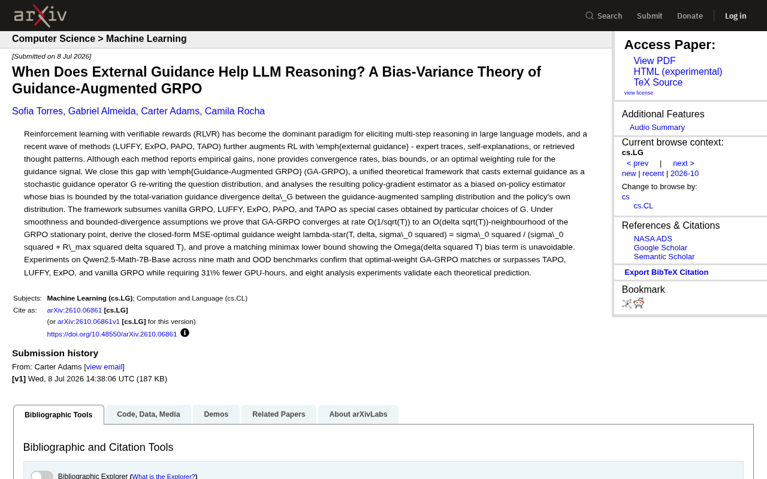This screenshot has width=767, height=479.
Task: Change browse context to cs
Action: 626,197
